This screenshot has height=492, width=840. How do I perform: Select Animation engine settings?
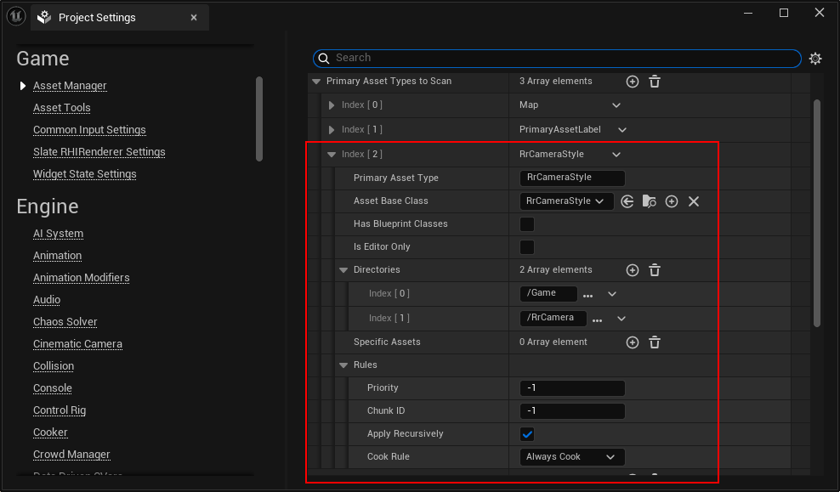pyautogui.click(x=57, y=256)
